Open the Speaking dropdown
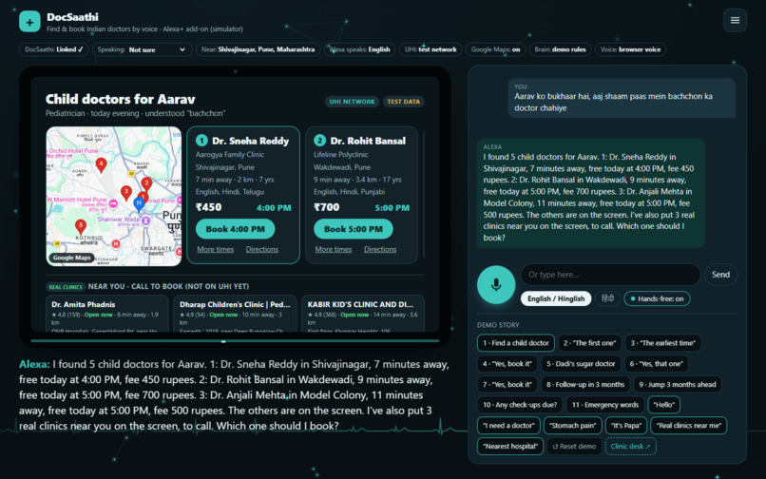 tap(141, 49)
